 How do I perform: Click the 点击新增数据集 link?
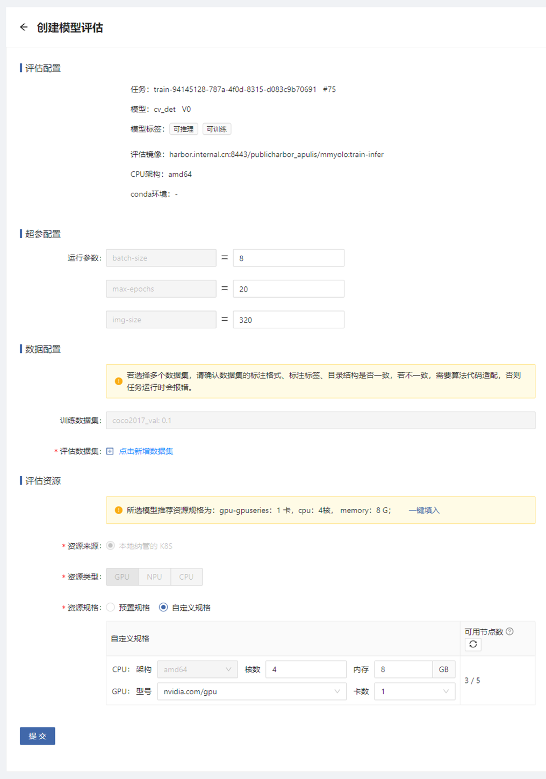tap(146, 451)
